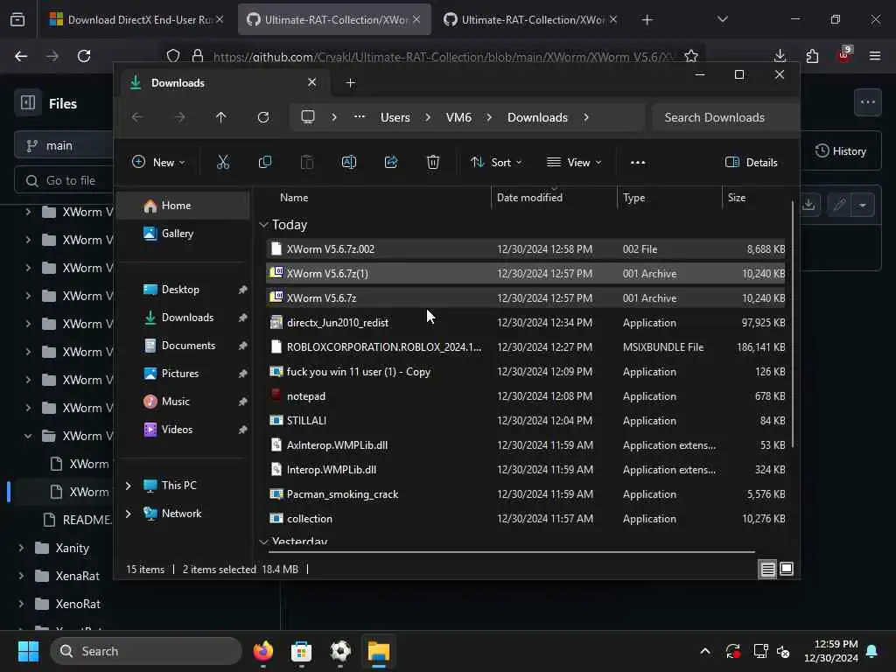Click the Up arrow in Explorer navigation
The height and width of the screenshot is (672, 896).
(220, 117)
